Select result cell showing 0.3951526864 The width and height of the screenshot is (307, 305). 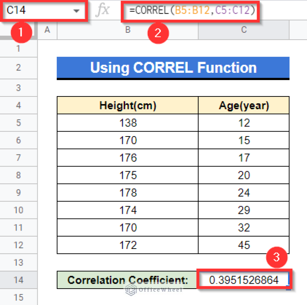pos(244,279)
